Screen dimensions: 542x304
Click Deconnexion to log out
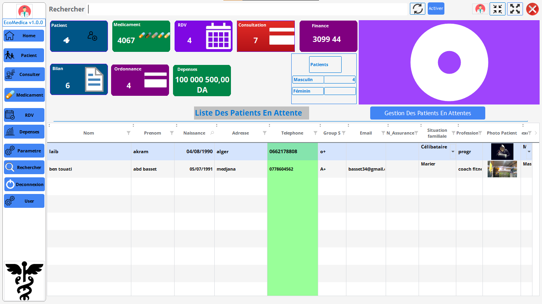tap(24, 184)
